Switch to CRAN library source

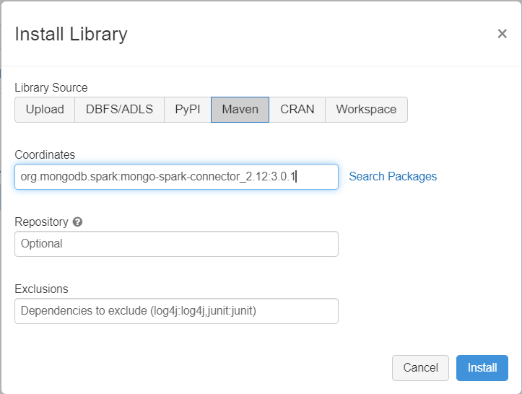(x=297, y=110)
